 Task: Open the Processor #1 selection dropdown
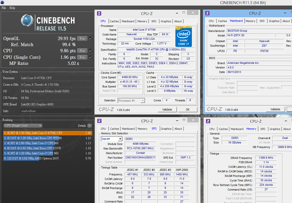pyautogui.click(x=131, y=101)
